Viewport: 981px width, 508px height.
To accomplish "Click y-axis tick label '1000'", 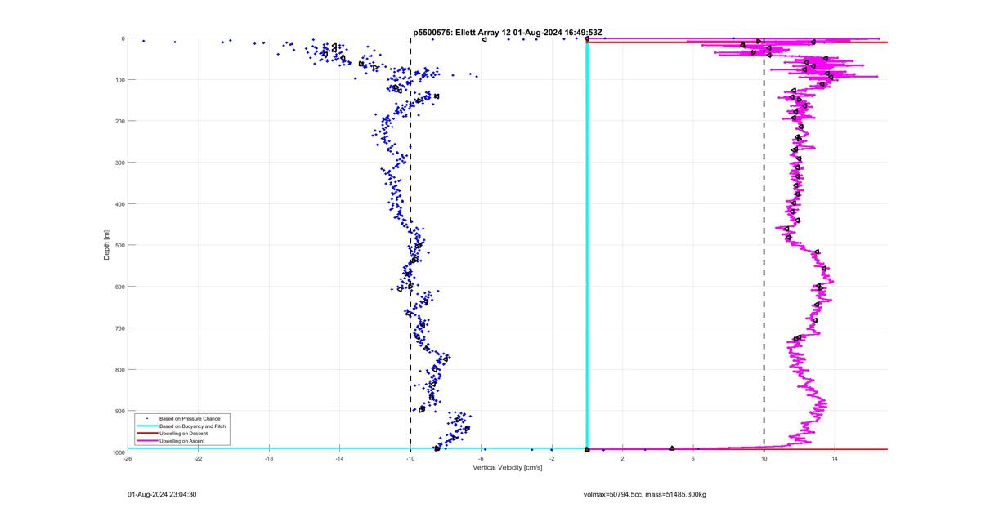I will pos(118,452).
